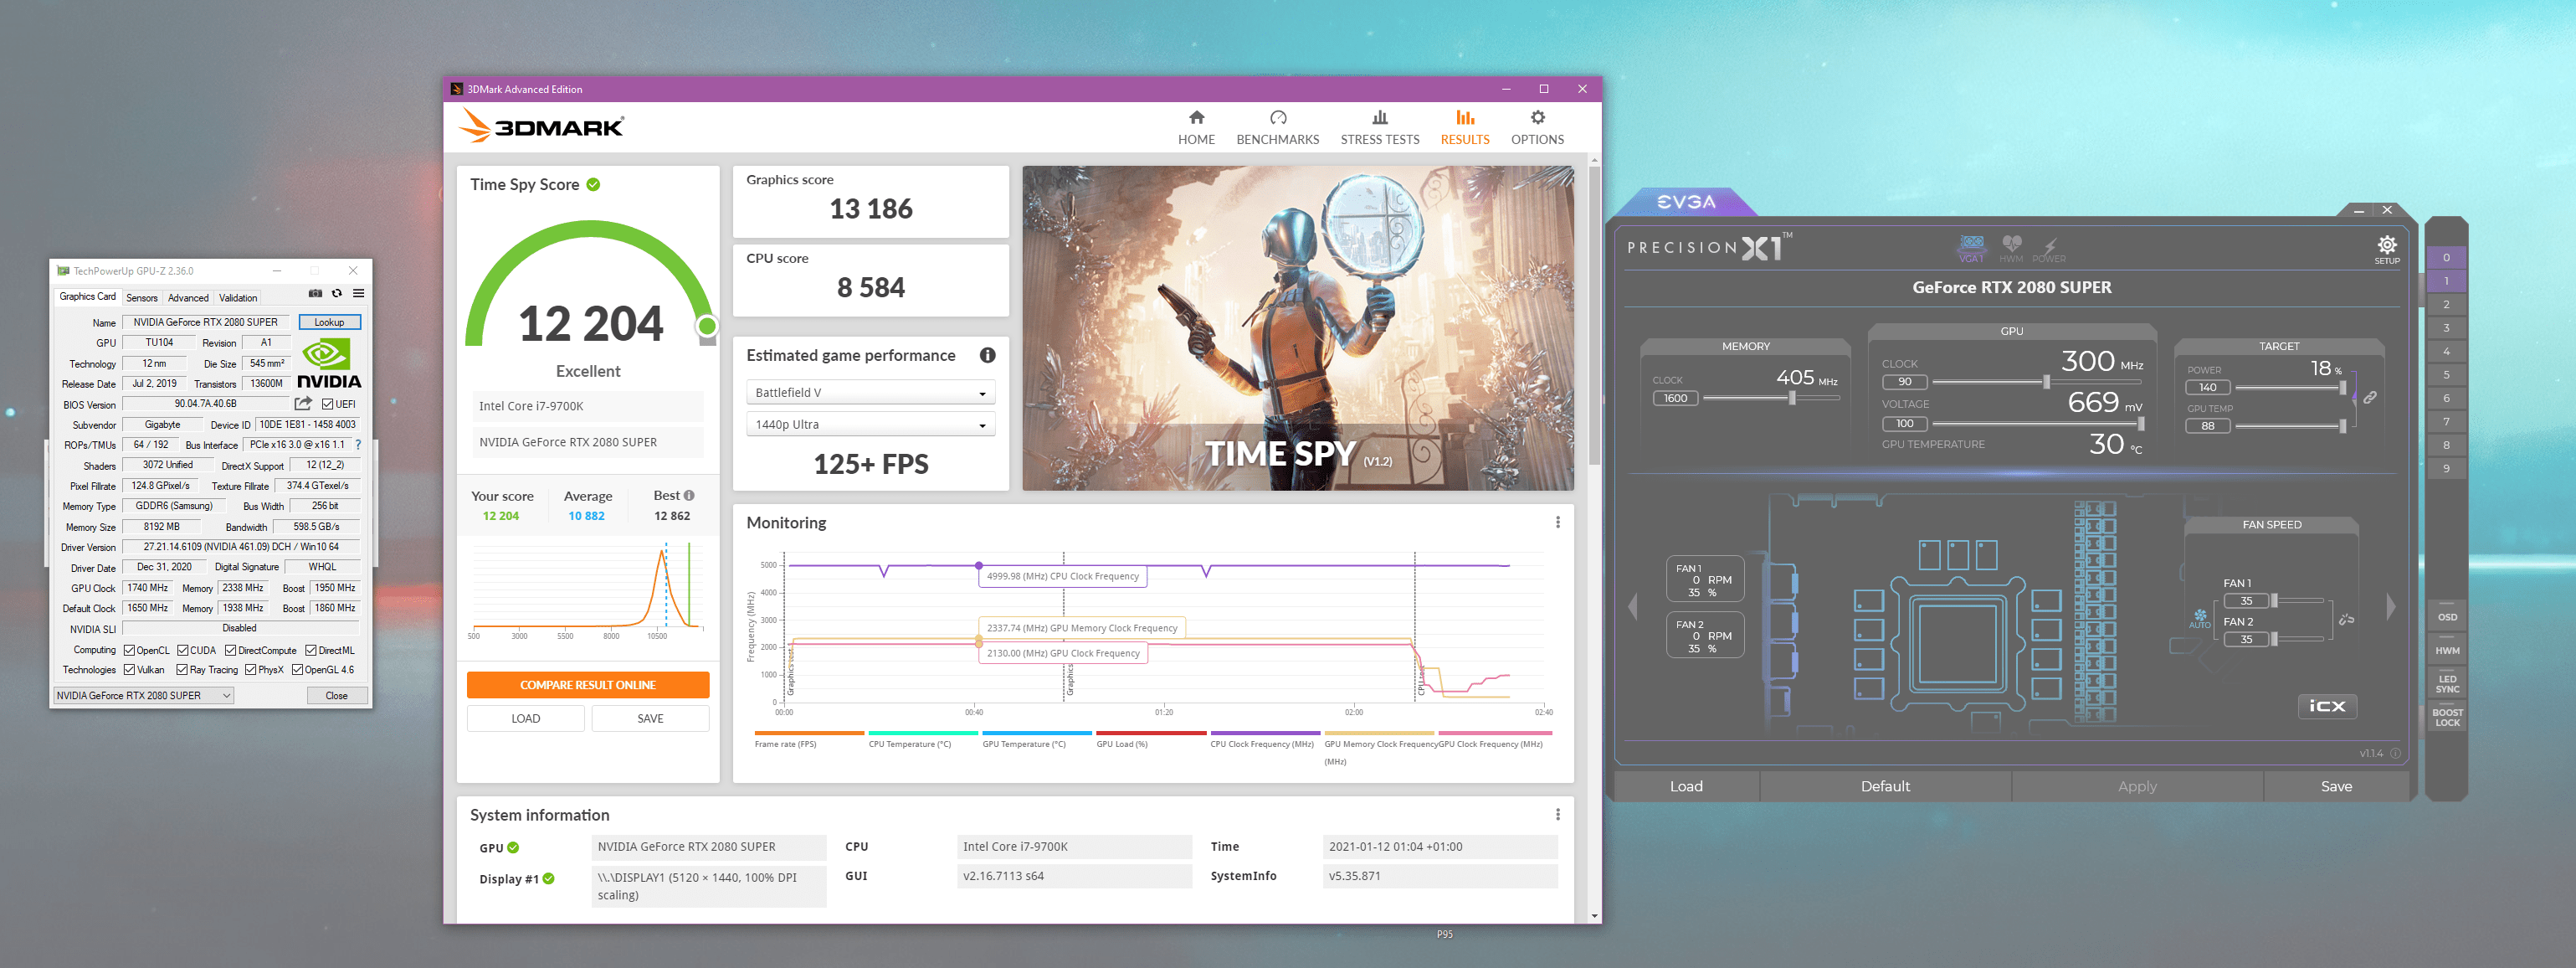Select the Graphics Card tab in GPU-Z
Screen dimensions: 2576x968
pos(87,296)
